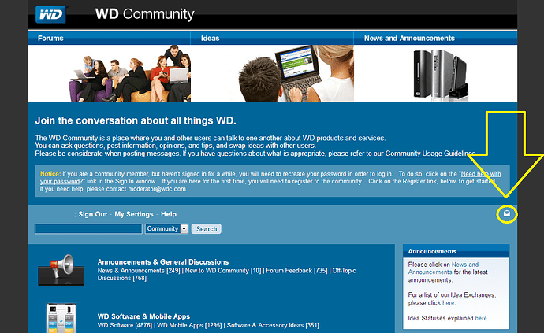Open Announcements & General Discussions category
This screenshot has width=544, height=333.
[163, 262]
